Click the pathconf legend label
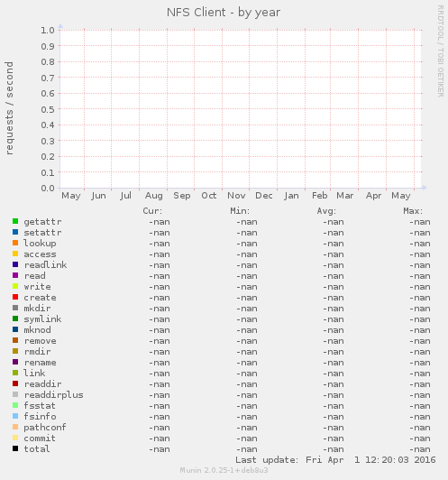 click(x=45, y=428)
